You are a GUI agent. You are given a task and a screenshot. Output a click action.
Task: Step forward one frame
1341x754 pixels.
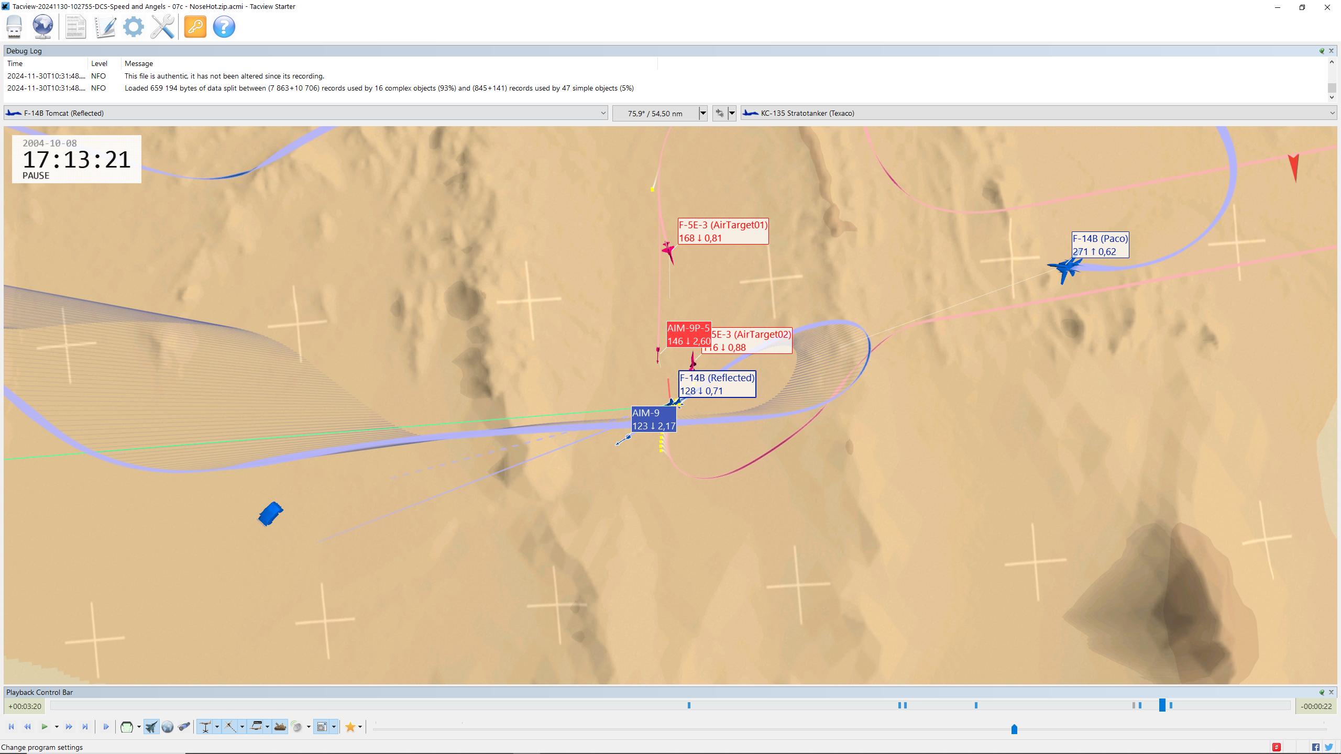coord(106,727)
